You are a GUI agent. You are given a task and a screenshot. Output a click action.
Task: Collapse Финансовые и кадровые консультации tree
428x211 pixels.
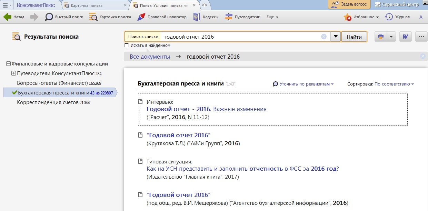[x=8, y=64]
